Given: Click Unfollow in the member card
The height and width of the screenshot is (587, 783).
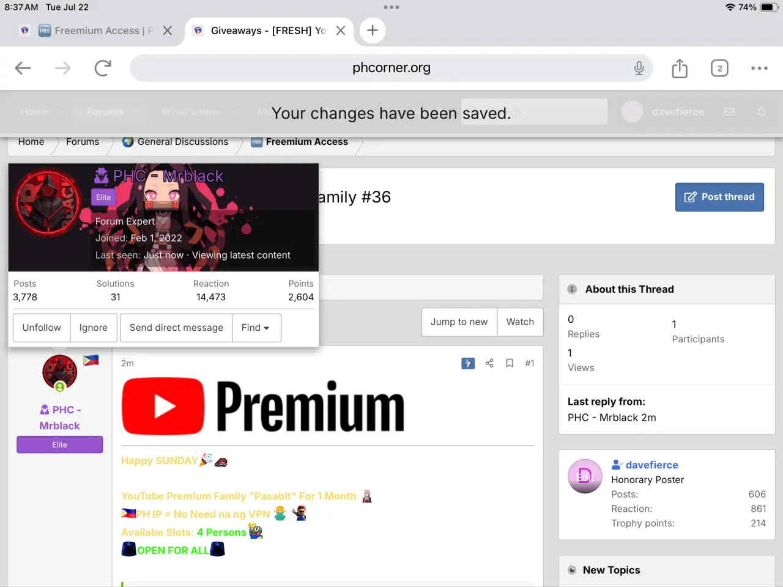Looking at the screenshot, I should tap(42, 328).
